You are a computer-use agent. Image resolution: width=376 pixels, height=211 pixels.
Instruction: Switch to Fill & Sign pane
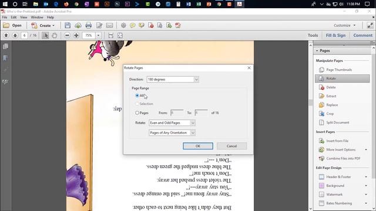click(x=335, y=35)
